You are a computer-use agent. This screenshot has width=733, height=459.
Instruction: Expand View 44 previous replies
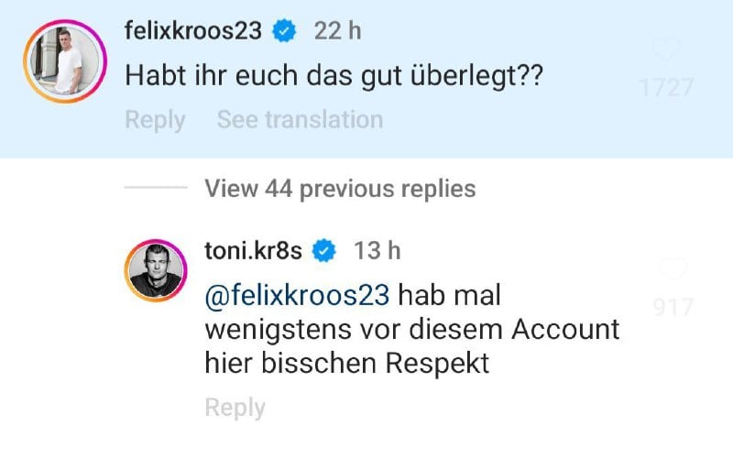340,189
